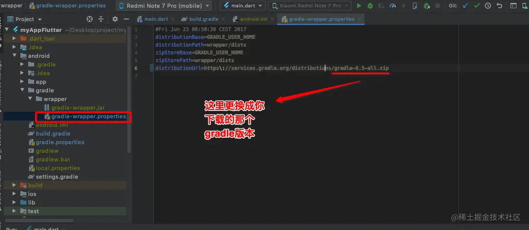Image resolution: width=529 pixels, height=230 pixels.
Task: Expand the .gradle folder arrow
Action: [22, 64]
